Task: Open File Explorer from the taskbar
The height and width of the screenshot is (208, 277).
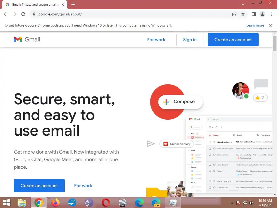Action: [22, 203]
